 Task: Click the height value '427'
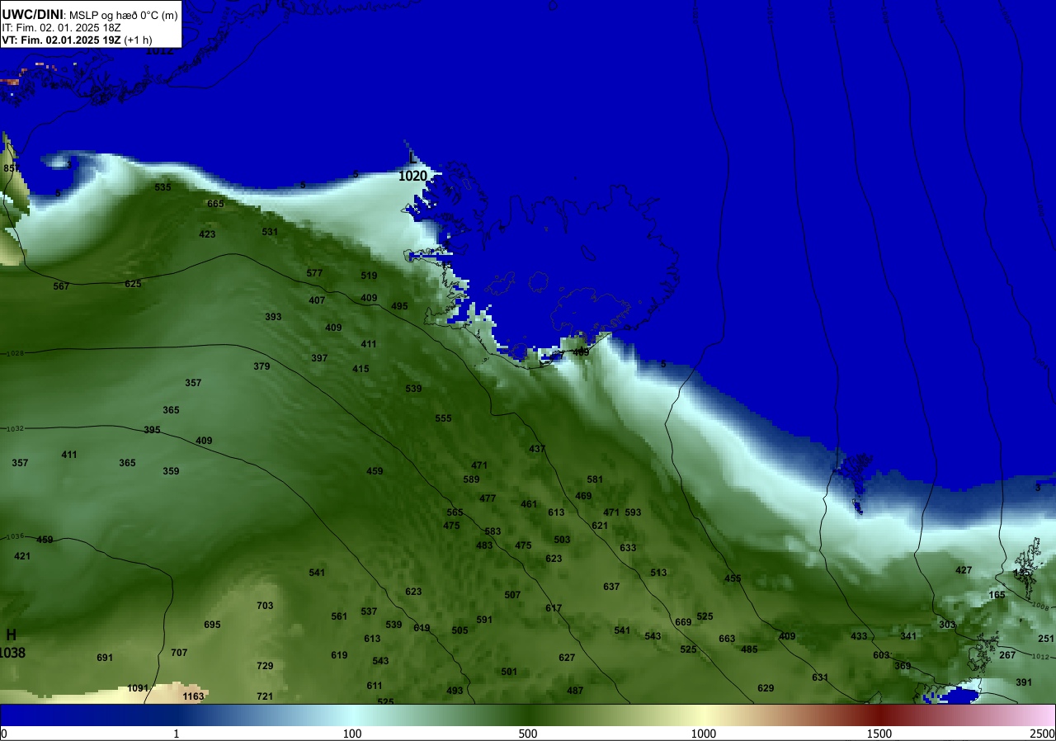(964, 570)
